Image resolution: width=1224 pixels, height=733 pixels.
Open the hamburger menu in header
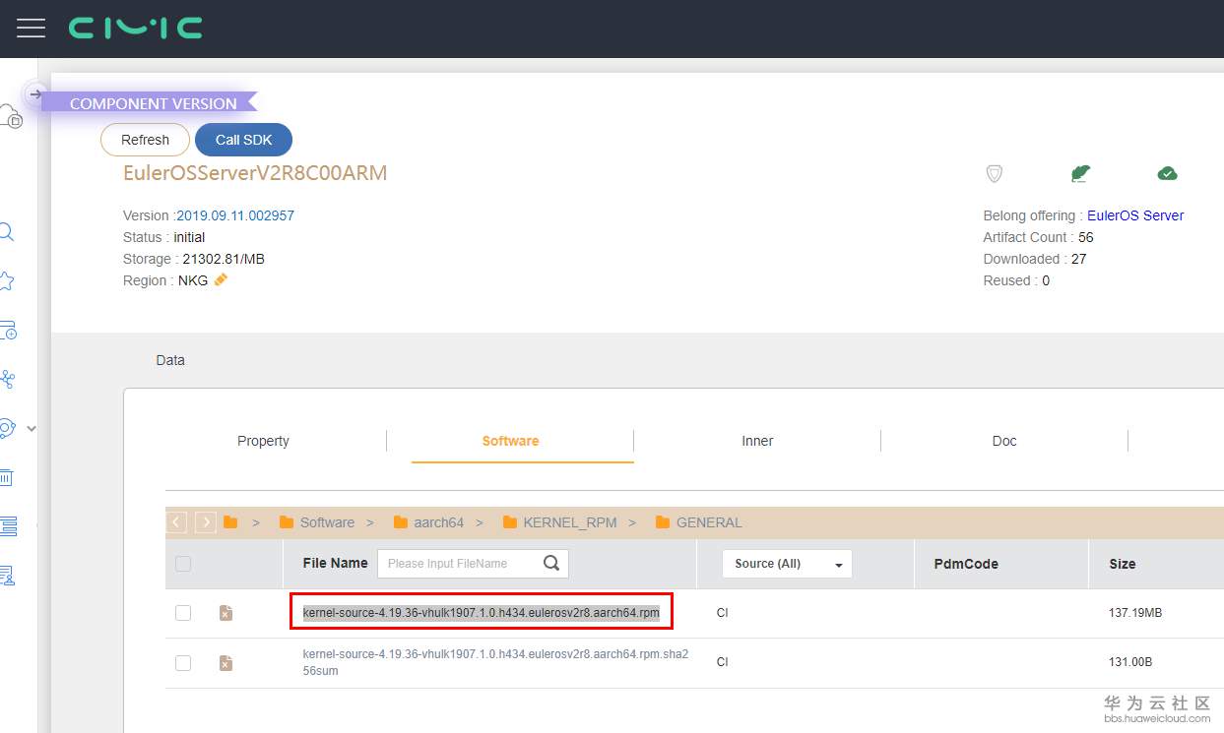point(32,28)
